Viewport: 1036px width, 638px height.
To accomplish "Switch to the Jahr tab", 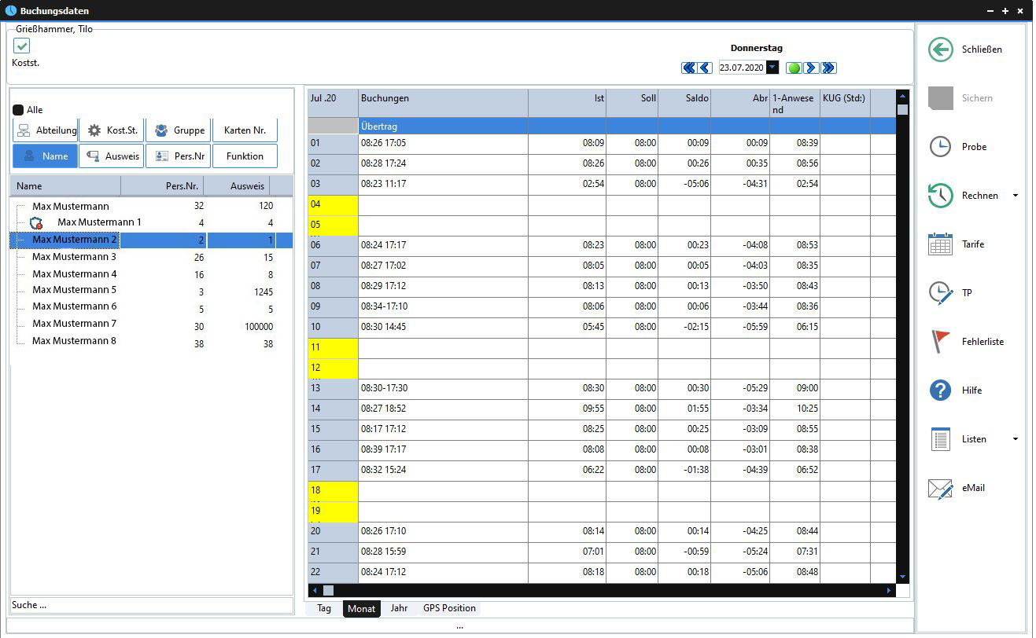I will point(399,608).
